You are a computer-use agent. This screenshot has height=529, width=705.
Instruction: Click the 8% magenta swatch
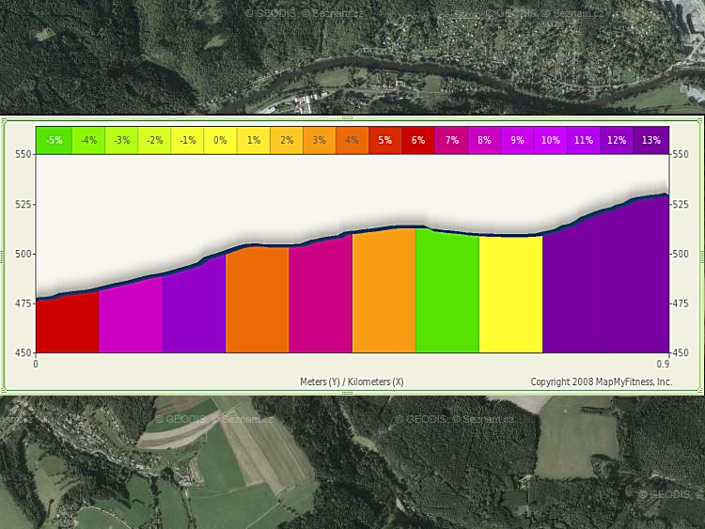click(x=485, y=140)
